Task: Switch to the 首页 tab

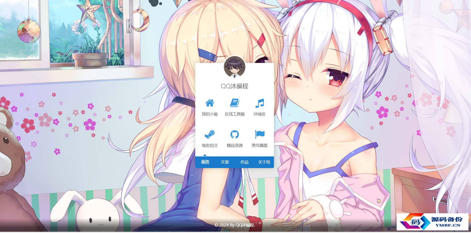Action: 205,162
